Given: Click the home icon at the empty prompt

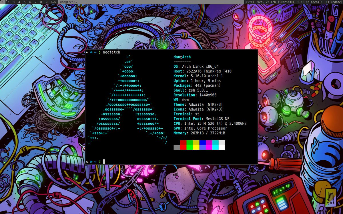Looking at the screenshot, I should (91, 162).
